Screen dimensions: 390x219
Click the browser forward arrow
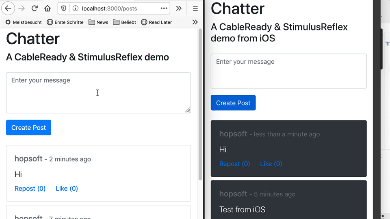point(22,9)
